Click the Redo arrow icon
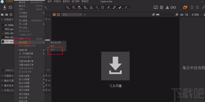This screenshot has width=205, height=102. [x=198, y=7]
